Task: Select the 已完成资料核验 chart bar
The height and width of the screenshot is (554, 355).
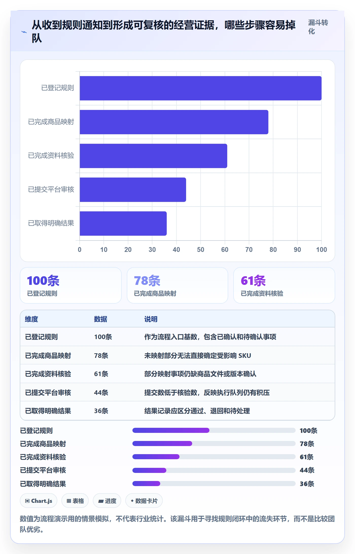Action: tap(153, 156)
